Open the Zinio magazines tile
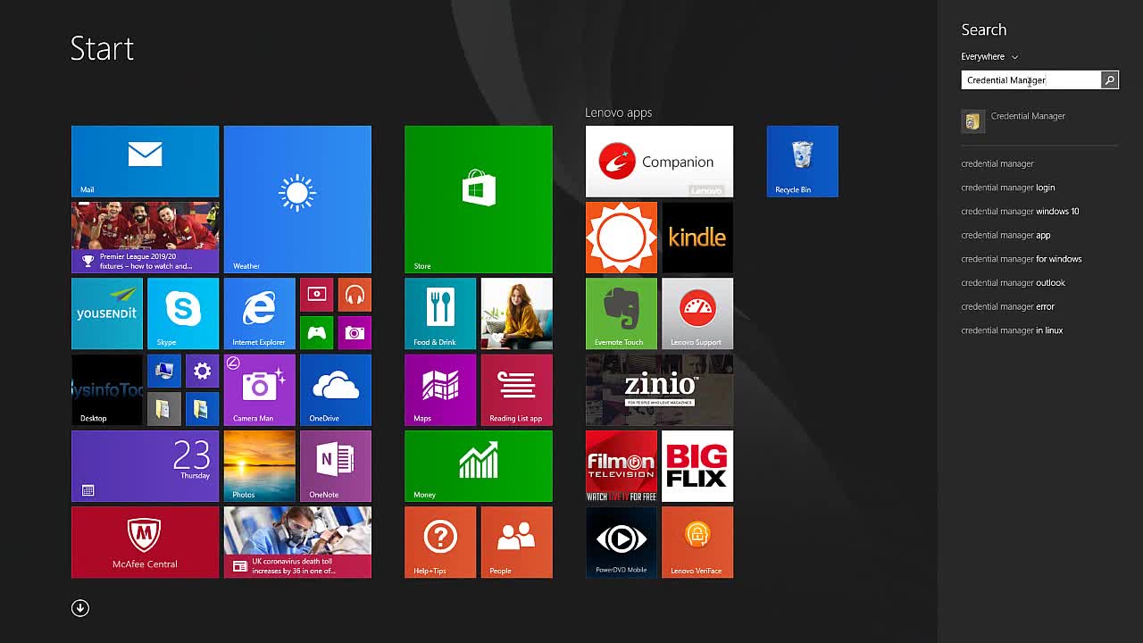This screenshot has height=643, width=1143. (x=659, y=390)
